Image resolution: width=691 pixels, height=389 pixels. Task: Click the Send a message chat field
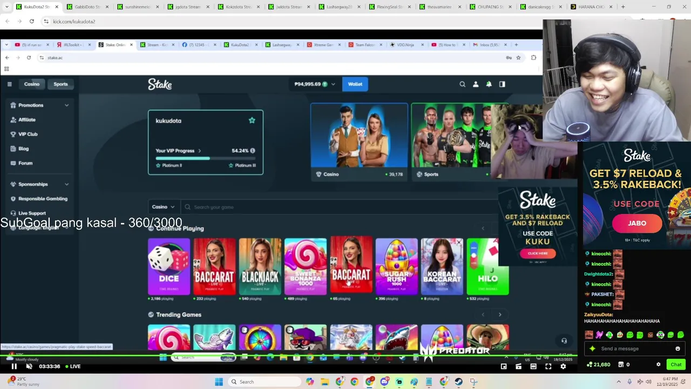634,348
